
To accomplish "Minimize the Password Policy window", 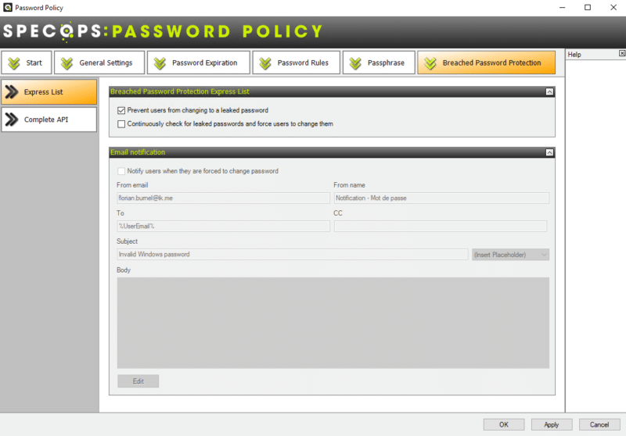I will pos(562,8).
